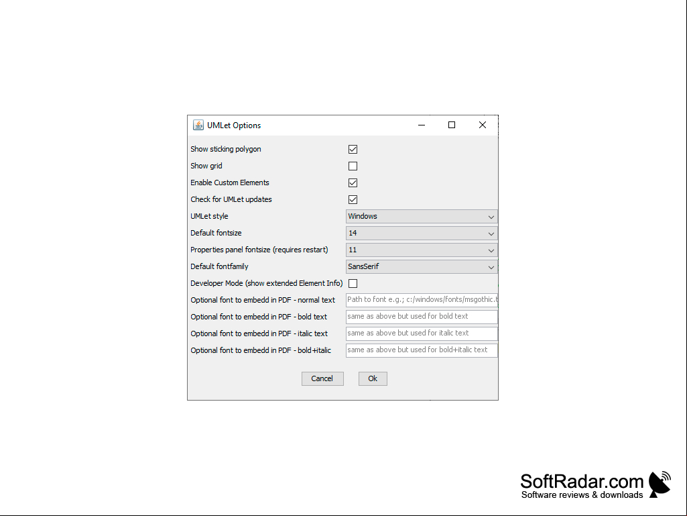Open Default fontfamily dropdown showing SansSerif
This screenshot has width=687, height=516.
pos(422,267)
